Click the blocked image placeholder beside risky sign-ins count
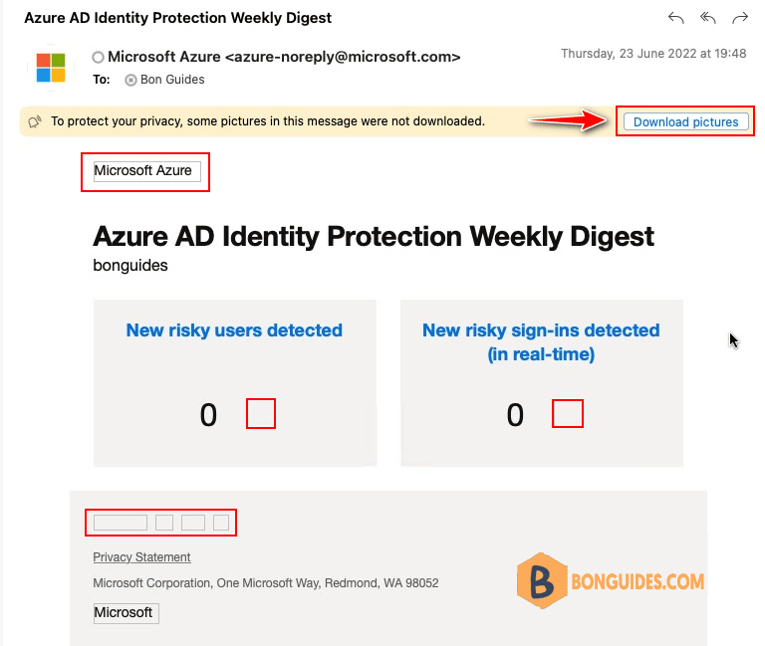 (568, 413)
